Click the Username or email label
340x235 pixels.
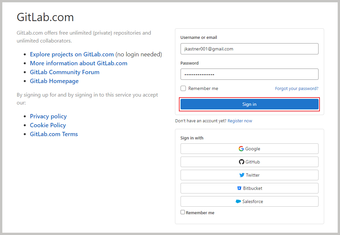[x=199, y=38]
